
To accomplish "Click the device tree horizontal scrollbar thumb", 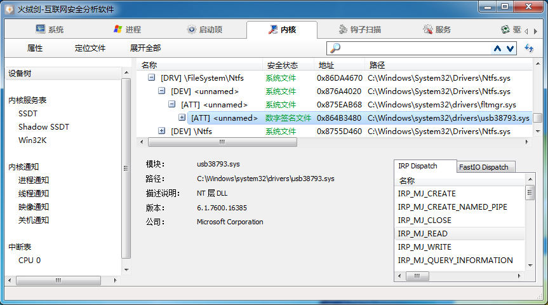I will (x=223, y=142).
